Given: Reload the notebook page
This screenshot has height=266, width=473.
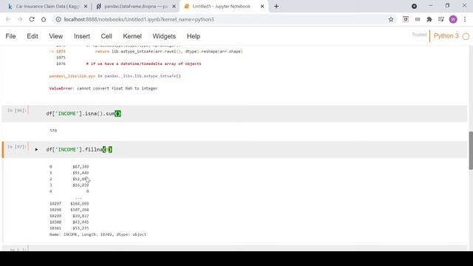Looking at the screenshot, I should 32,19.
